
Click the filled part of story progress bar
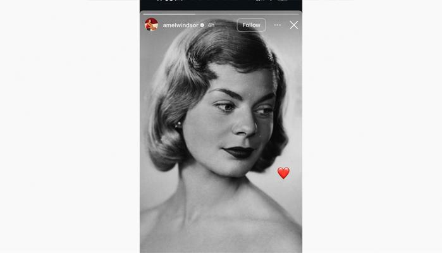[x=169, y=14]
